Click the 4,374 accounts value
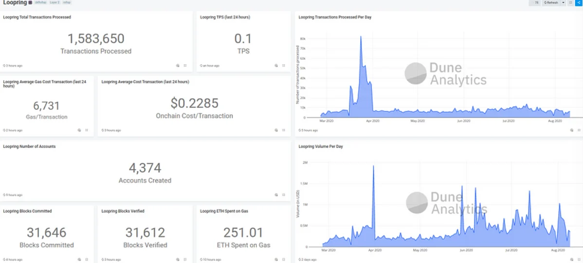Image resolution: width=583 pixels, height=263 pixels. [145, 168]
